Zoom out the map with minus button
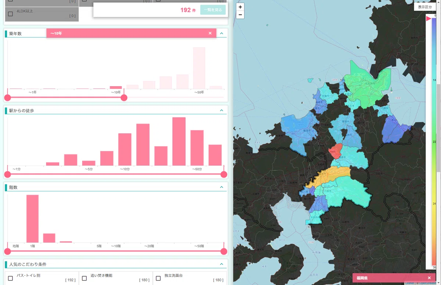The height and width of the screenshot is (285, 441). click(240, 15)
